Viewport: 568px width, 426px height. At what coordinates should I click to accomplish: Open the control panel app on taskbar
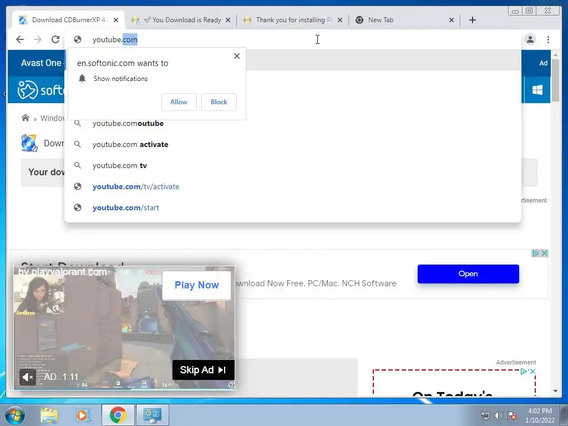point(152,415)
